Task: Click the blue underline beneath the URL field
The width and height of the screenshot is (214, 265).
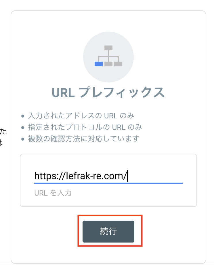Action: click(108, 183)
